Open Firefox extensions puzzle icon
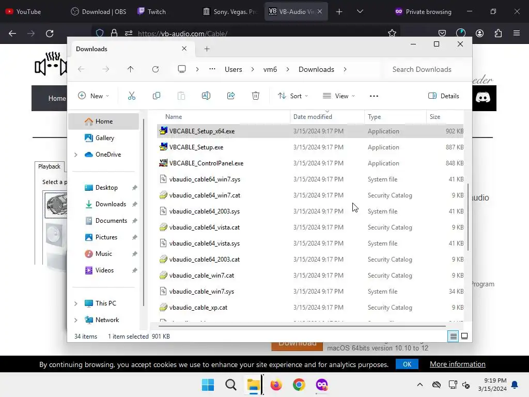529x397 pixels. pos(498,33)
